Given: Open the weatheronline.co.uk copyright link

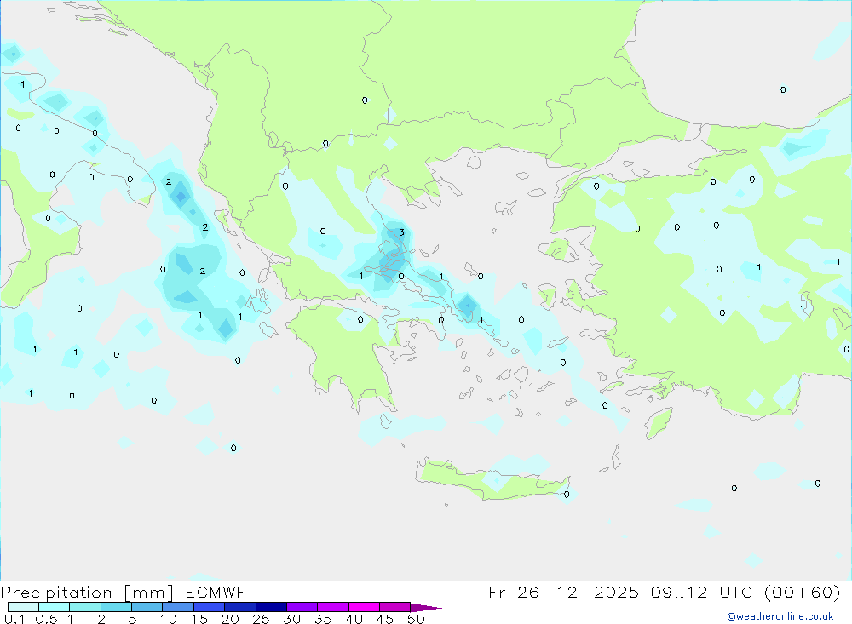Looking at the screenshot, I should (x=780, y=616).
